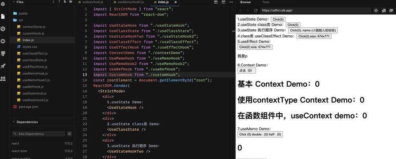Click the preview URL address bar
This screenshot has height=159, width=396.
pyautogui.click(x=316, y=11)
